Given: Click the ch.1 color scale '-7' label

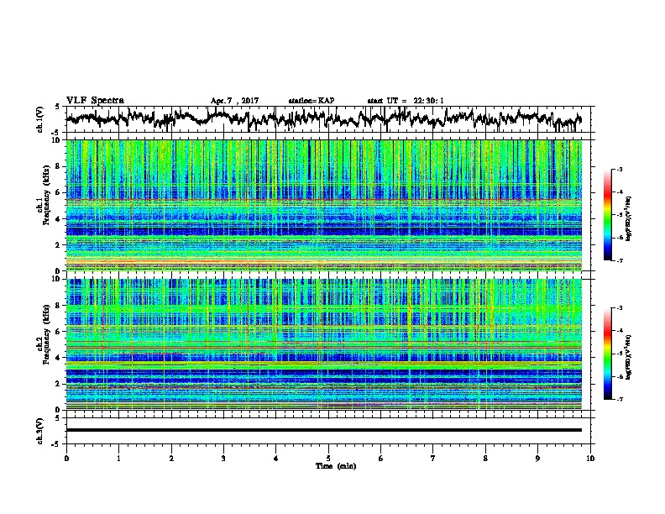Looking at the screenshot, I should point(620,260).
